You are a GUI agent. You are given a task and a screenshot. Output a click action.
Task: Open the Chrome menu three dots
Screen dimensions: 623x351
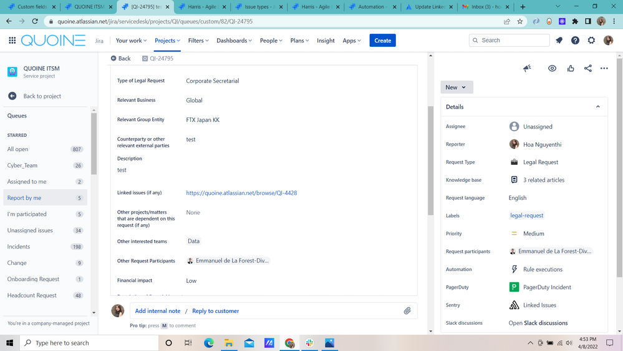[x=614, y=21]
